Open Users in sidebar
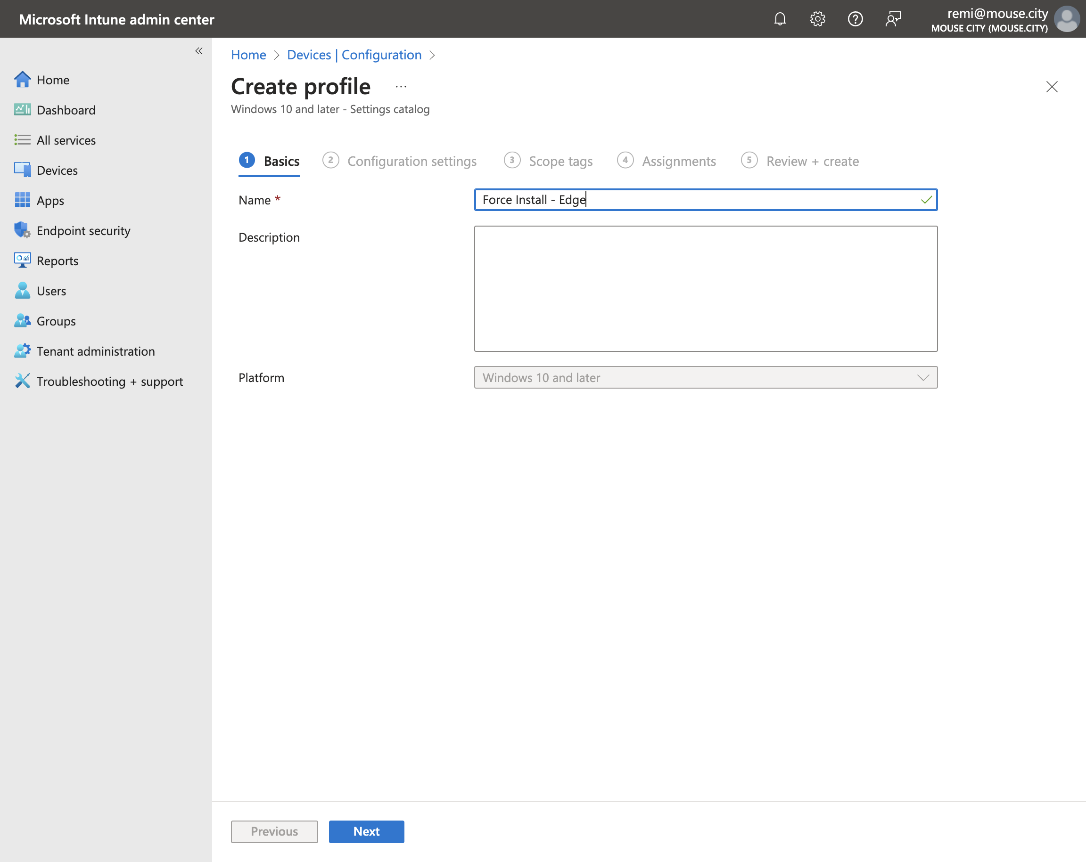Viewport: 1086px width, 862px height. click(51, 291)
